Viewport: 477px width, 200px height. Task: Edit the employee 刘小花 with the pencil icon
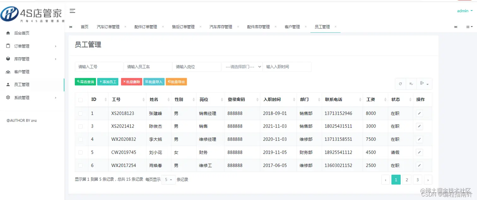click(419, 152)
